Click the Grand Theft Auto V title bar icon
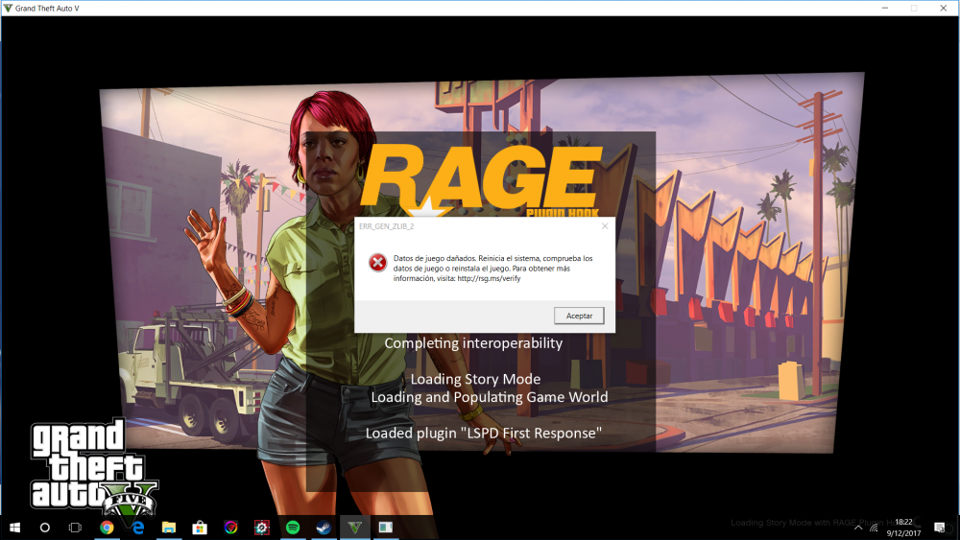This screenshot has width=960, height=540. (8, 8)
